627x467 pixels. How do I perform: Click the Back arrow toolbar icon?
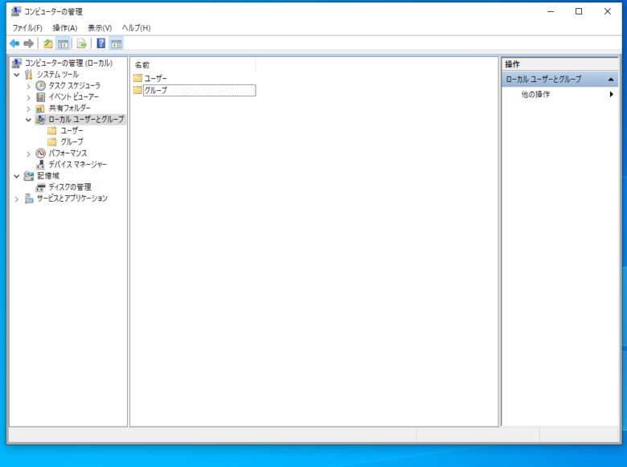14,43
